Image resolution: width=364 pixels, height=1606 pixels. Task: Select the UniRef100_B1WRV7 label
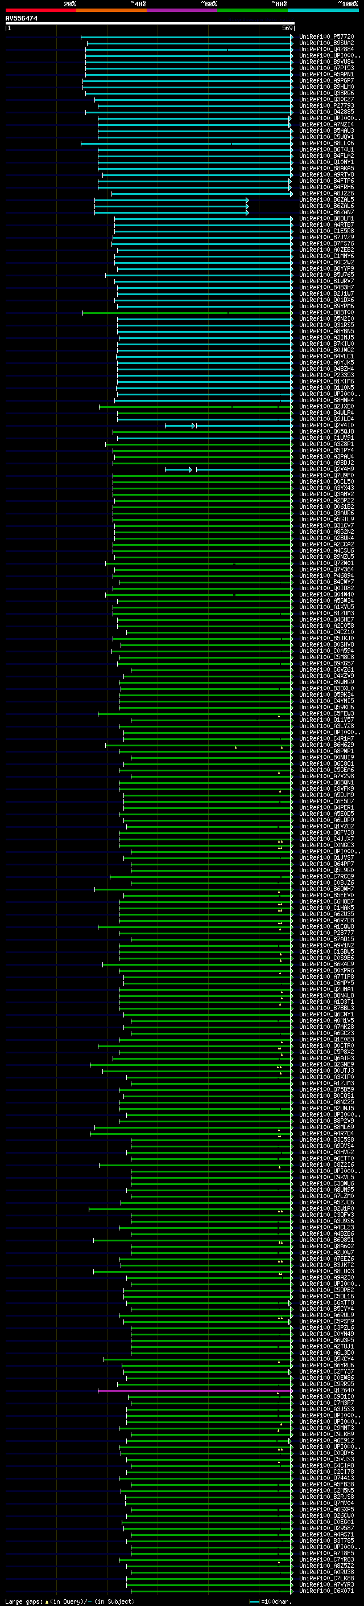coord(326,281)
